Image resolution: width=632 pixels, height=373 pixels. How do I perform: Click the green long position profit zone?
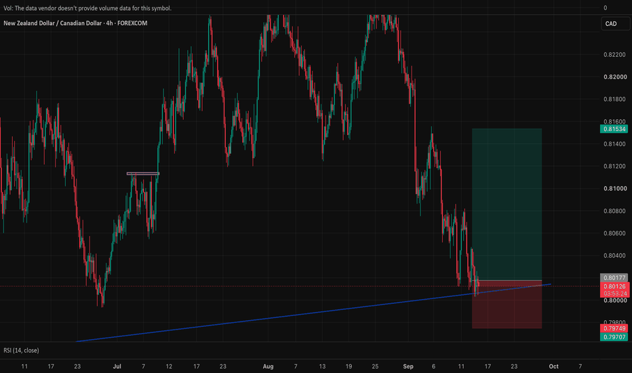(507, 204)
